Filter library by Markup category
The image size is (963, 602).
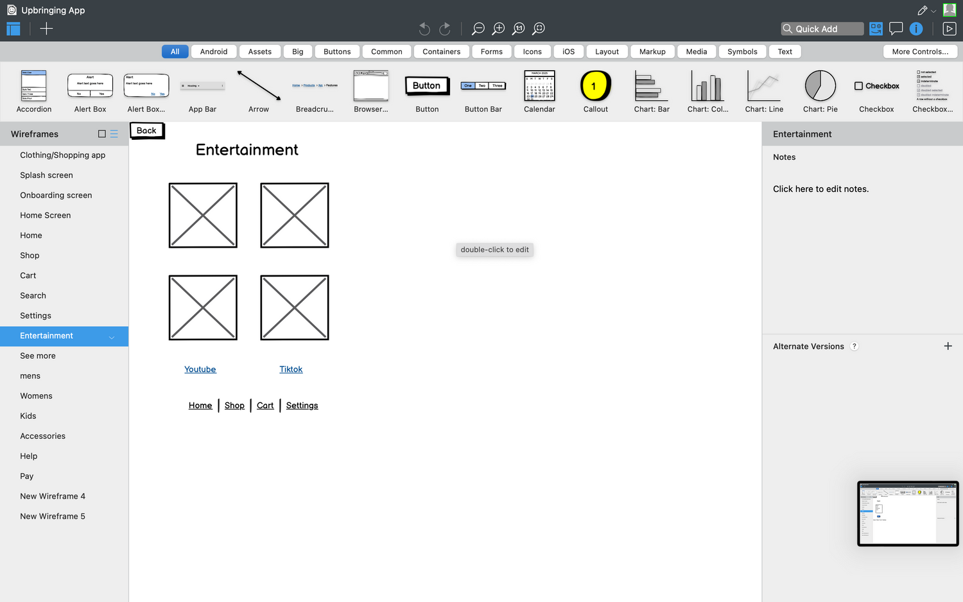pyautogui.click(x=652, y=51)
